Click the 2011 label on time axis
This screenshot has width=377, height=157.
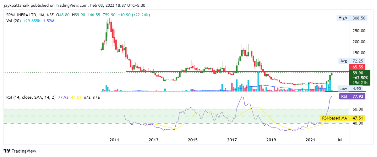point(114,140)
